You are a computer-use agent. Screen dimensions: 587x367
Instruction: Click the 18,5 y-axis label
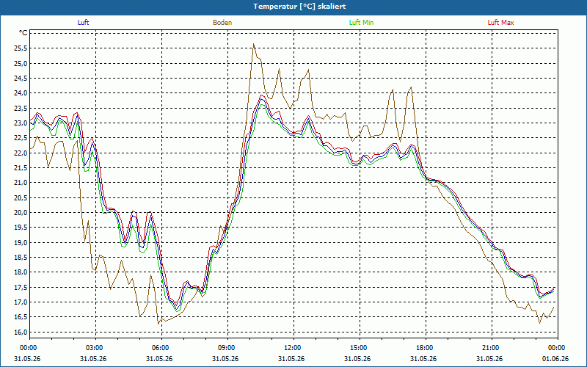point(21,258)
